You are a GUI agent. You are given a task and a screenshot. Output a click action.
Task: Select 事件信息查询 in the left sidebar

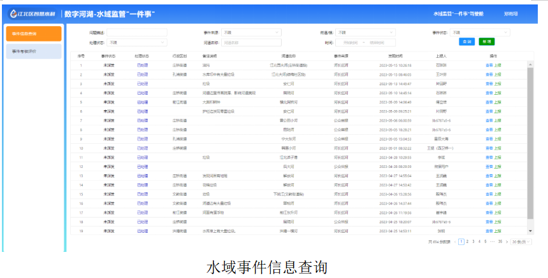(33, 33)
